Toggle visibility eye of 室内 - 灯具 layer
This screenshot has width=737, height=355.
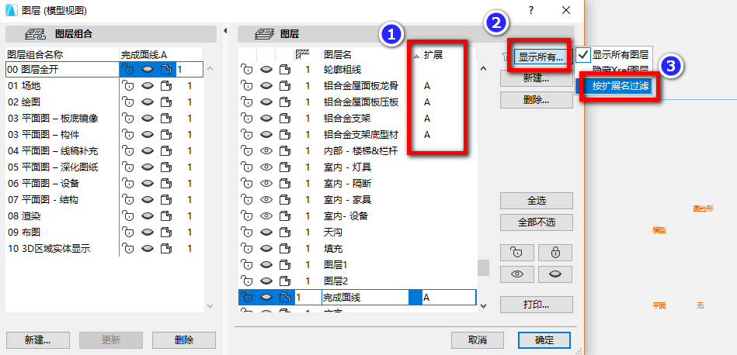pyautogui.click(x=266, y=167)
